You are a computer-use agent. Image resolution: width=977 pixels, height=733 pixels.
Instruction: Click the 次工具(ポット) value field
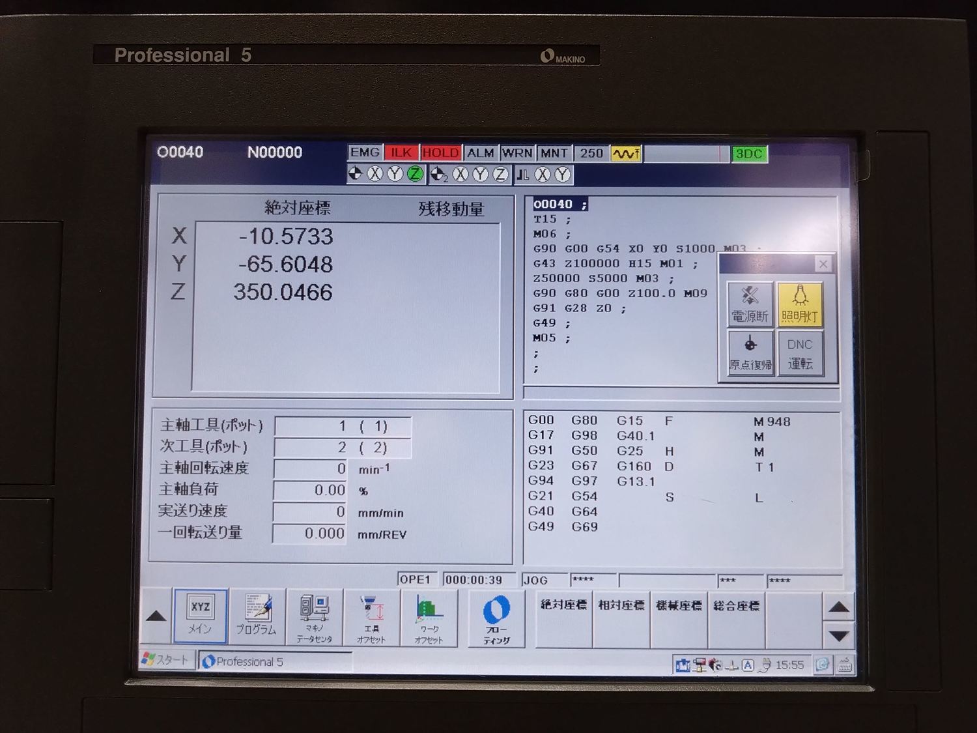pyautogui.click(x=343, y=448)
